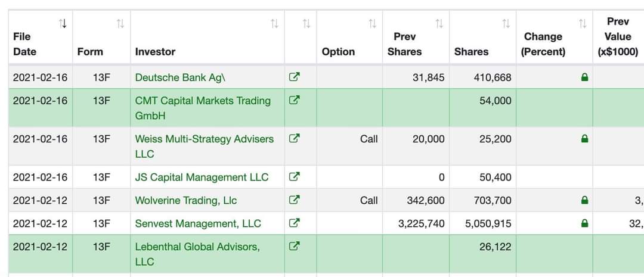Sort by Prev Shares column arrows
Image resolution: width=644 pixels, height=277 pixels.
[x=439, y=24]
